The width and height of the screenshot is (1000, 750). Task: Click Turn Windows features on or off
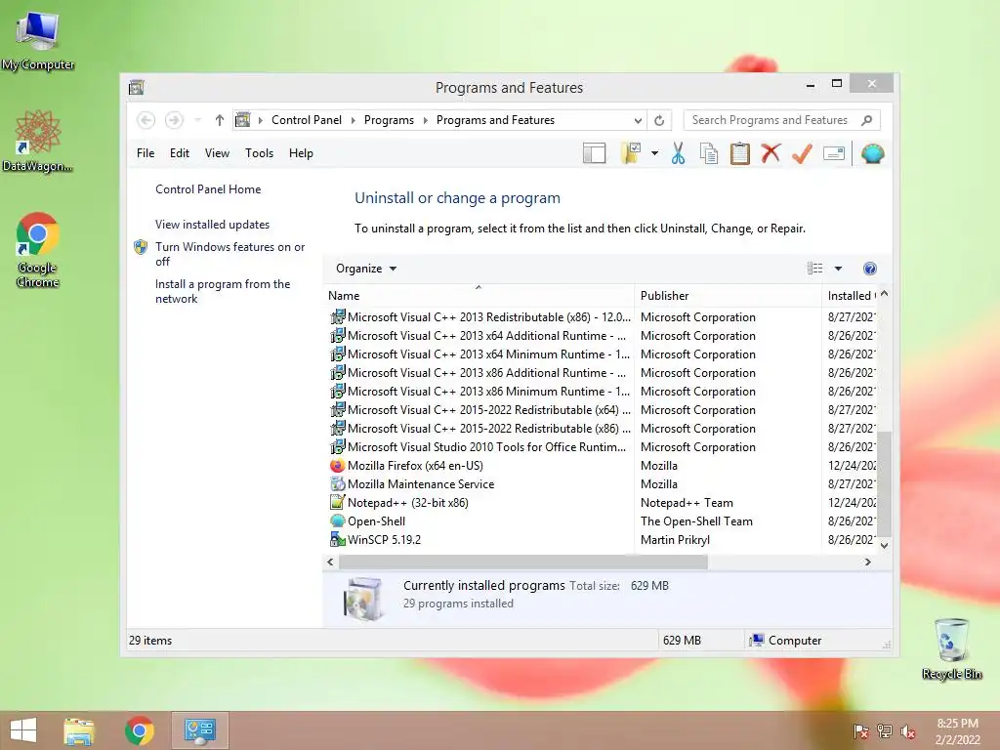click(x=230, y=254)
